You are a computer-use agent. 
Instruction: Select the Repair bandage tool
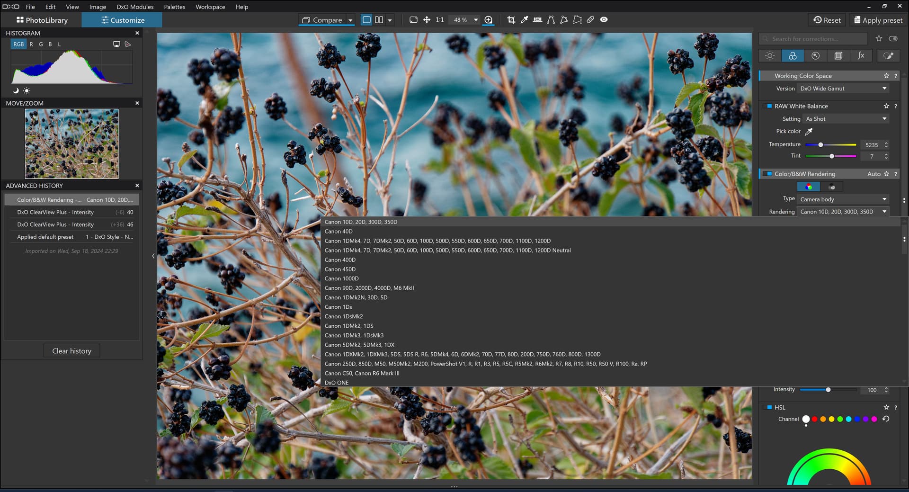(x=590, y=20)
